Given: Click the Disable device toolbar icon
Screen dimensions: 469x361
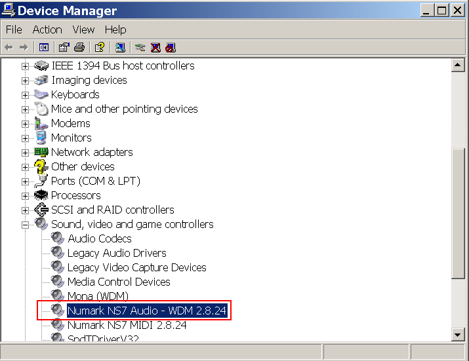Looking at the screenshot, I should [x=171, y=47].
